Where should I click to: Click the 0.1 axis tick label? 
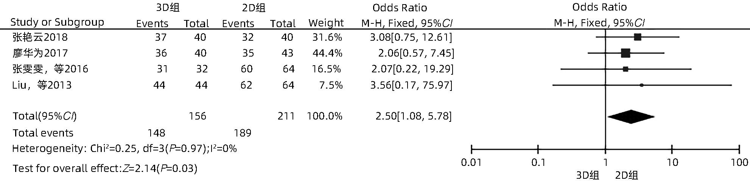coord(538,163)
